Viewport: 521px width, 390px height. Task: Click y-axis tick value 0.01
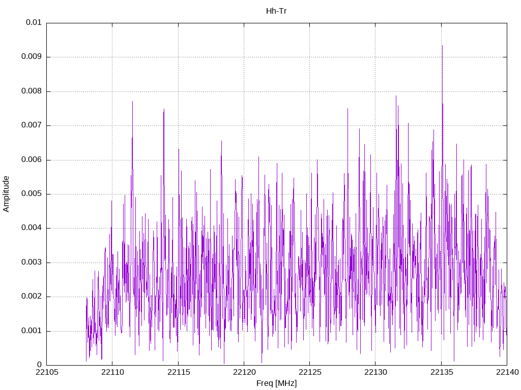tap(34, 22)
